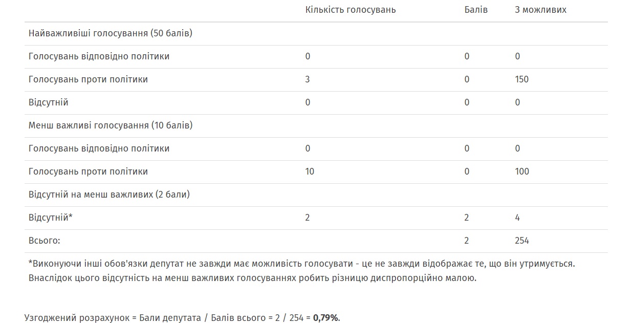Click the 'Всього:' row label
This screenshot has width=635, height=323.
coord(45,241)
